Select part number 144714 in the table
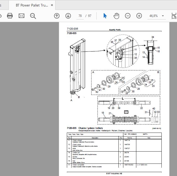Viewport: 177px width, 176px height. coord(127,140)
